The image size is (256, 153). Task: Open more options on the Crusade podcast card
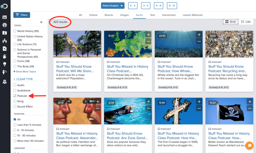199,108
